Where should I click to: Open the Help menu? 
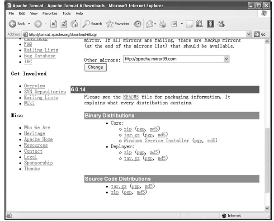coord(79,14)
